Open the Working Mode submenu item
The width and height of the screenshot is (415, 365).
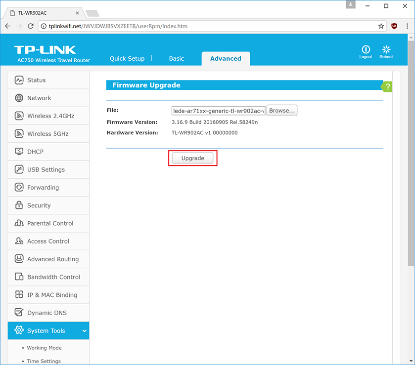click(44, 348)
